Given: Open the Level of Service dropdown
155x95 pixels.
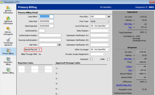Looking at the screenshot, I should [x=100, y=26].
